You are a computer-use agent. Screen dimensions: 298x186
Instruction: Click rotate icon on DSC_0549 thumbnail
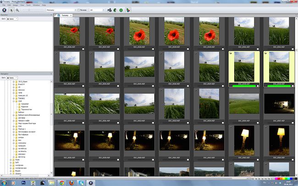tap(265, 53)
